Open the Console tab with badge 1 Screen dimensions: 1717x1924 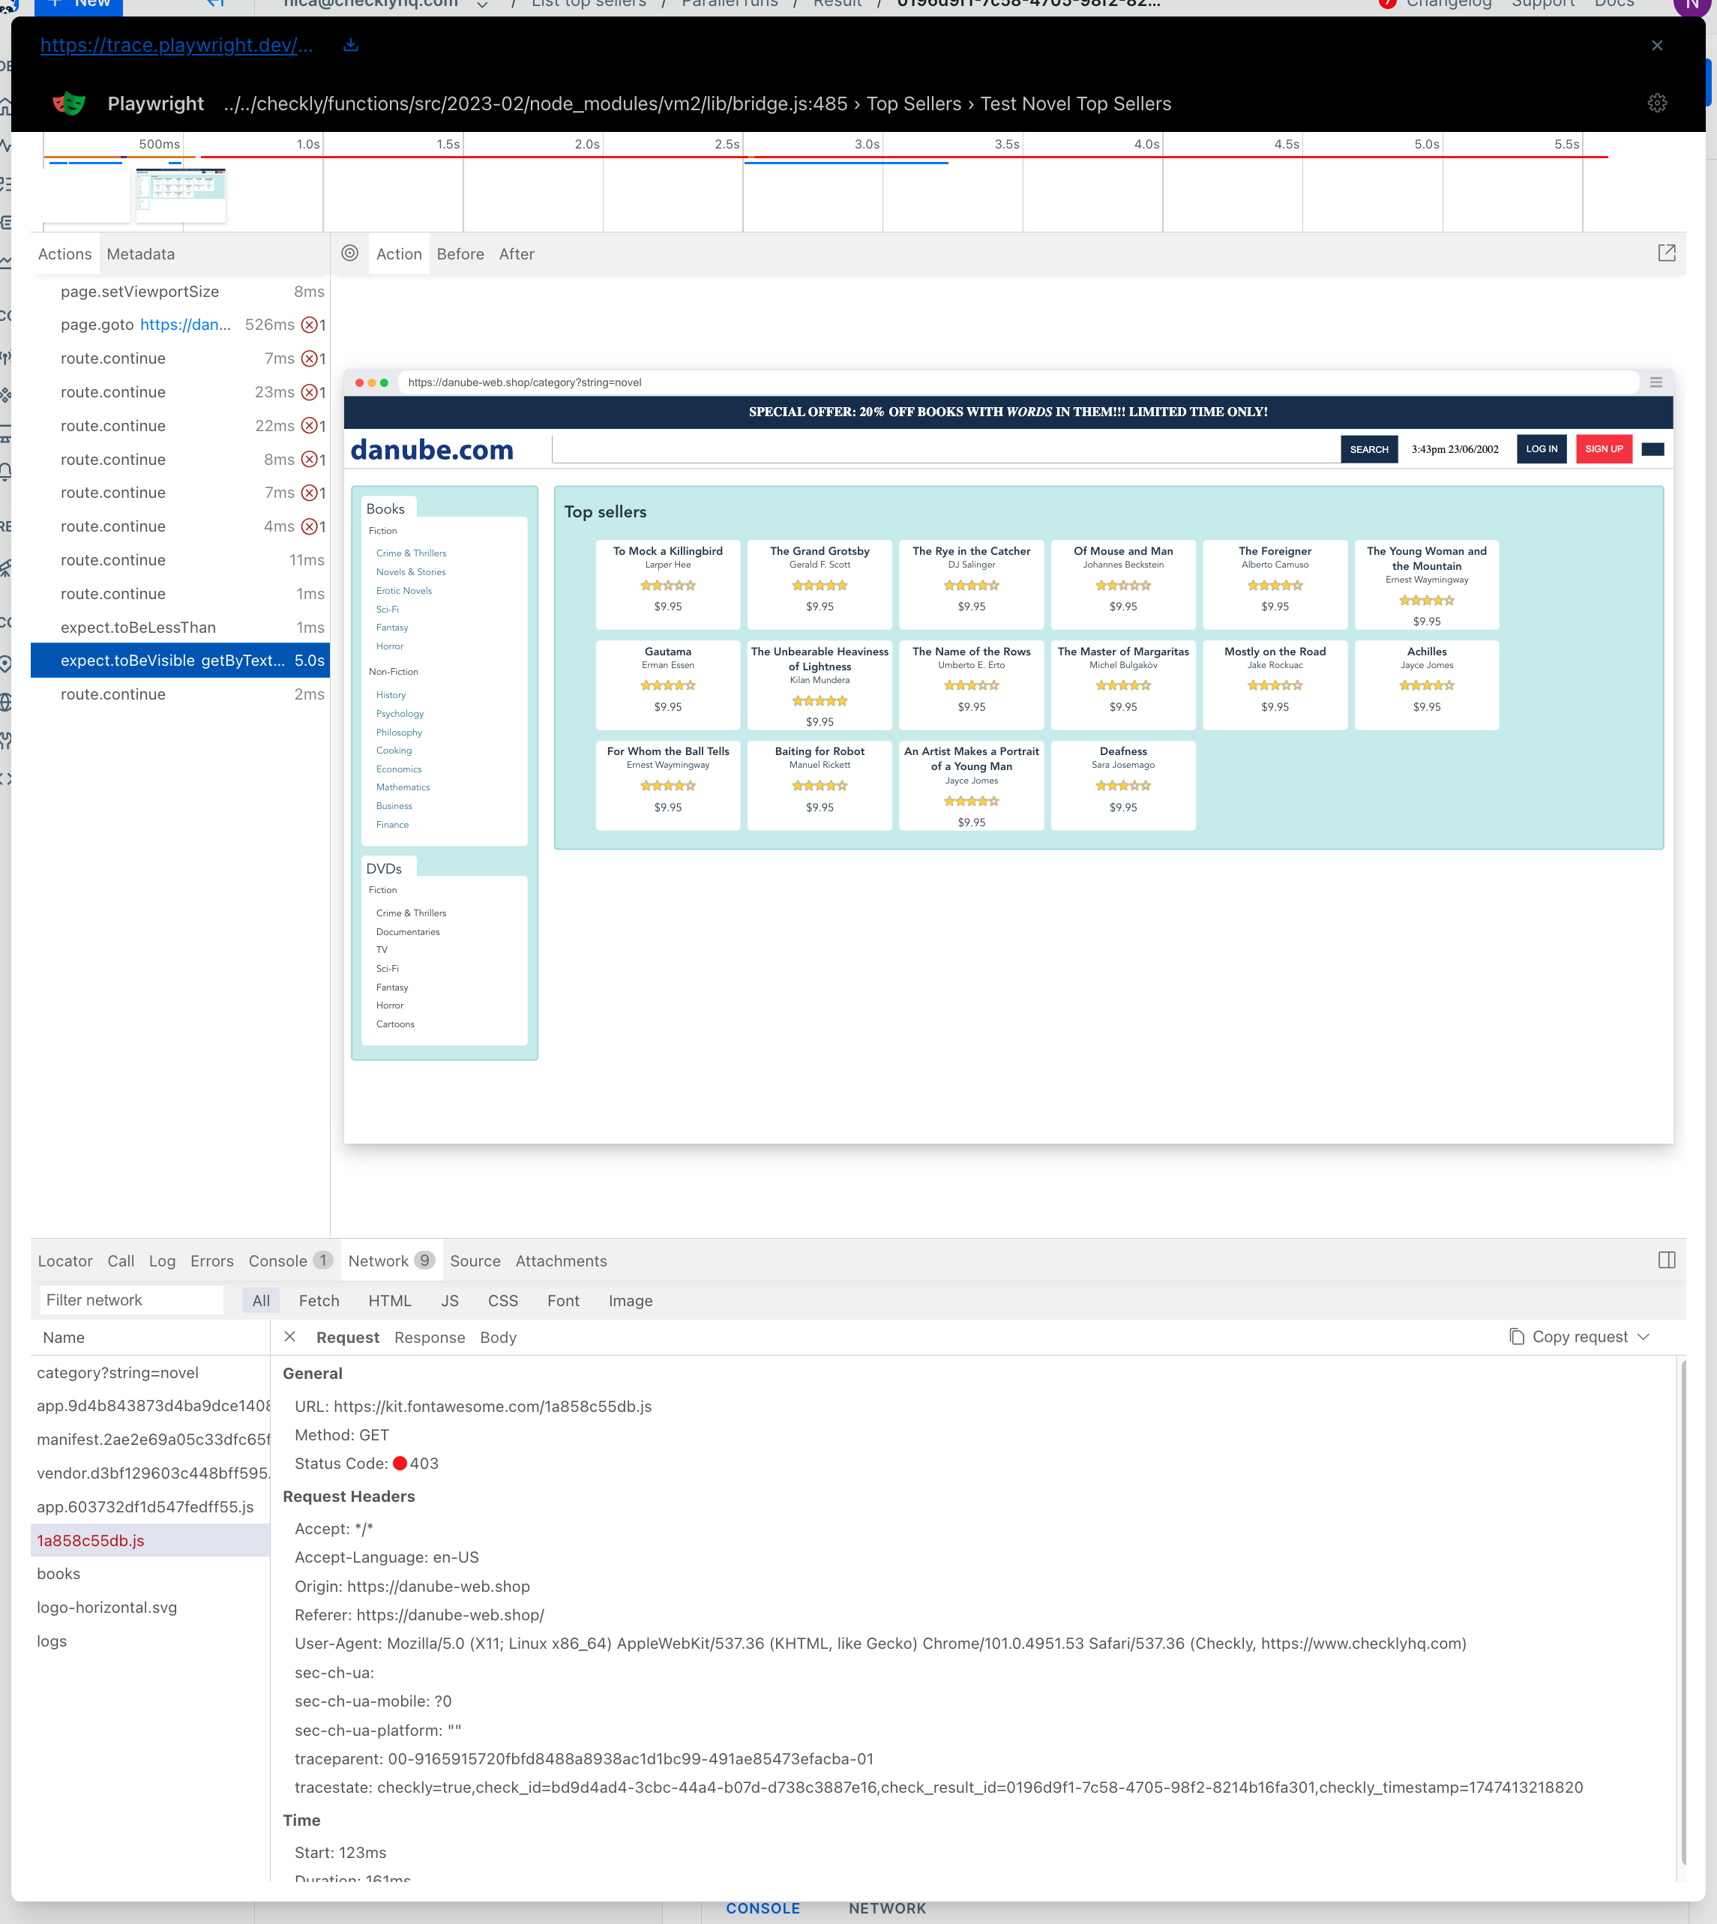(279, 1260)
